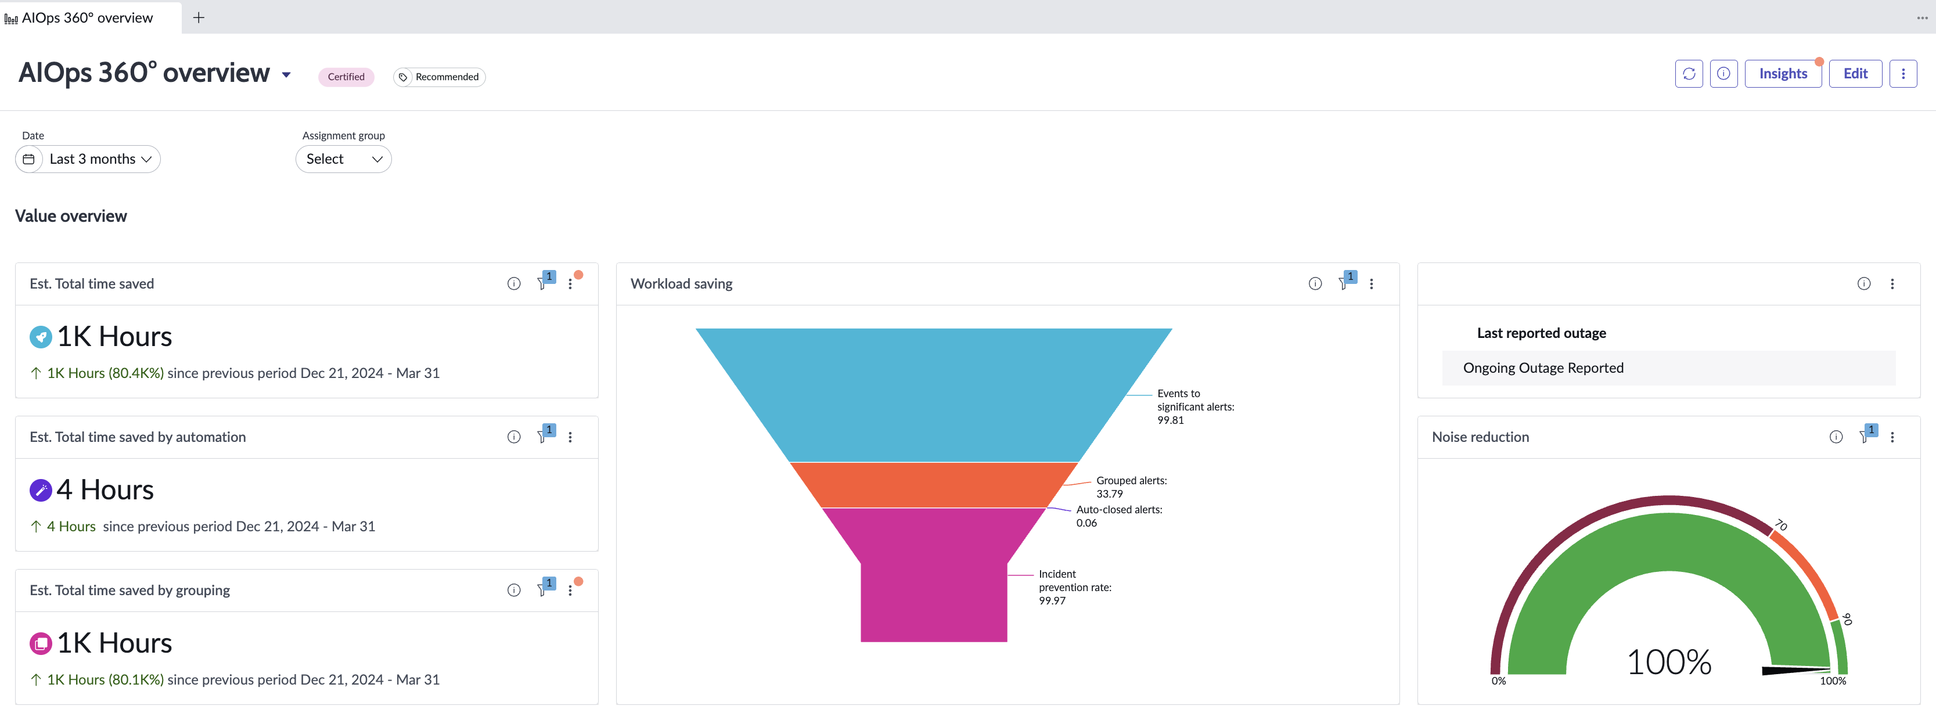Click the info icon on Workload saving widget

tap(1315, 283)
